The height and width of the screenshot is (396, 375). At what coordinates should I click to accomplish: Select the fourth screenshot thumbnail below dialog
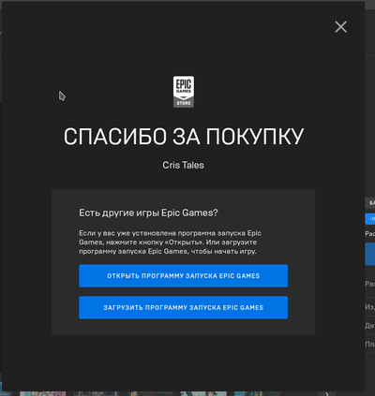coord(203,394)
